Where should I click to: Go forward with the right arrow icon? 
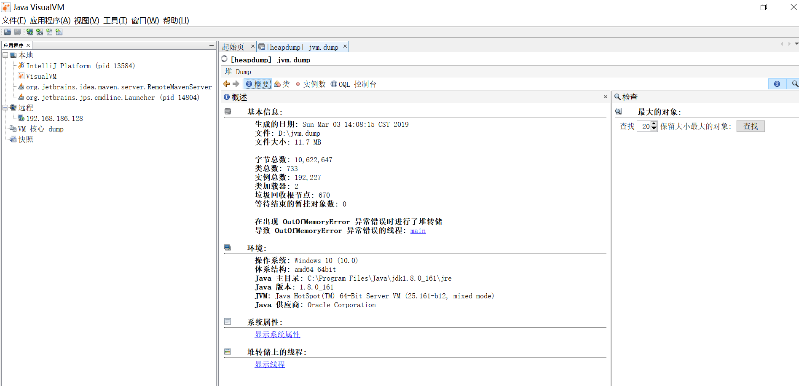tap(236, 84)
